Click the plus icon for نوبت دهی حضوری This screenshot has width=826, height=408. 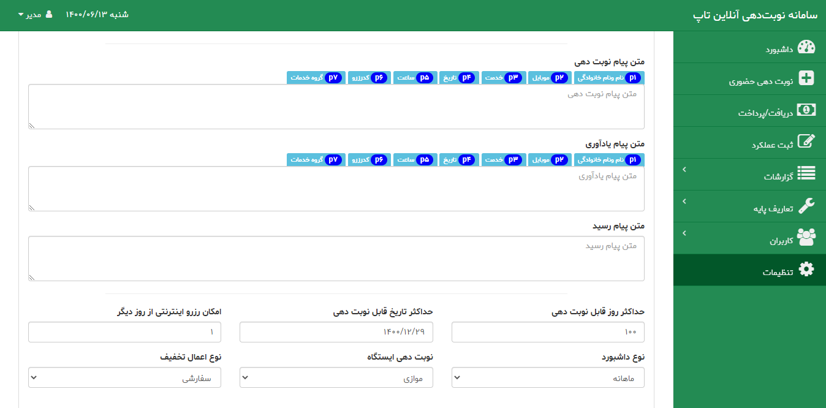(807, 78)
